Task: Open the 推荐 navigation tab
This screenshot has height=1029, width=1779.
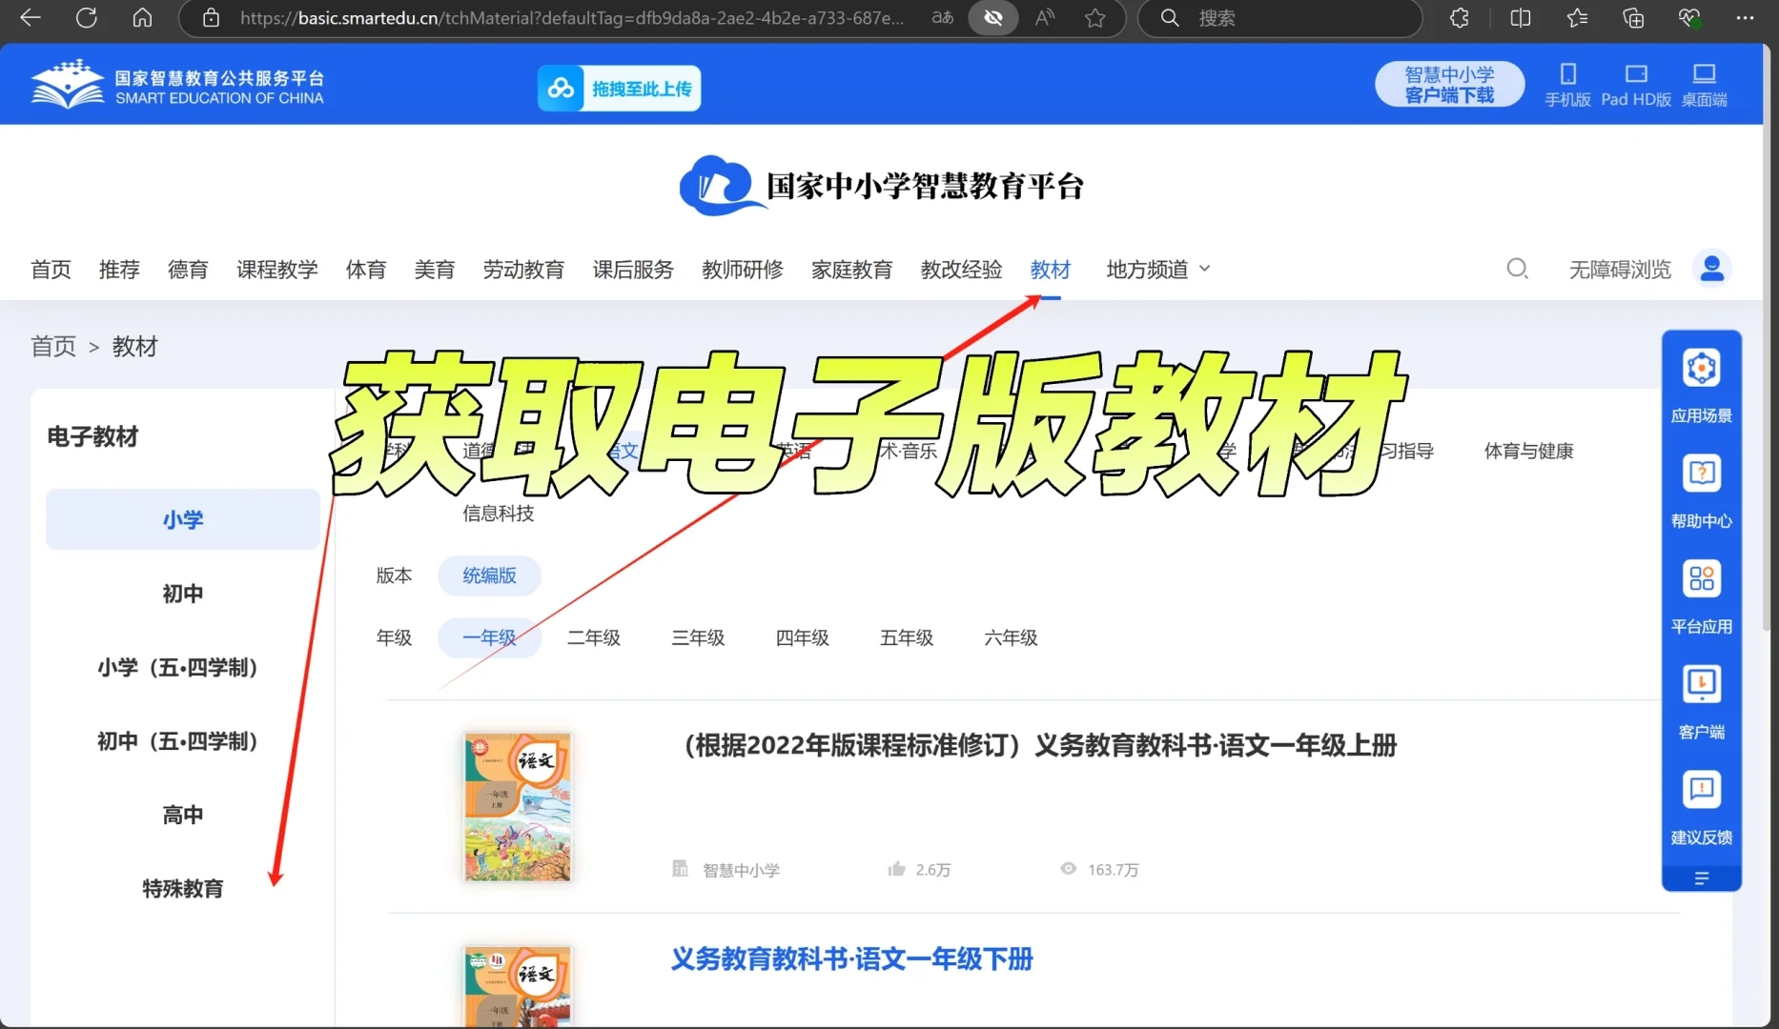Action: pos(119,270)
